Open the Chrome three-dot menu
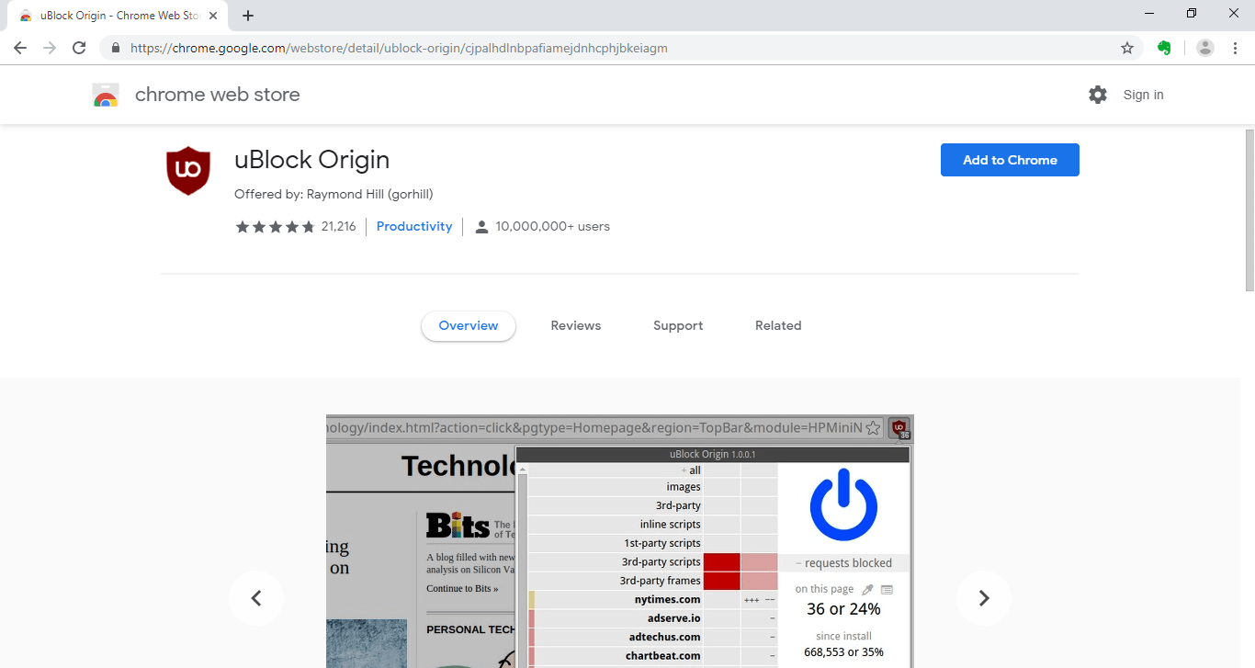 click(x=1235, y=48)
